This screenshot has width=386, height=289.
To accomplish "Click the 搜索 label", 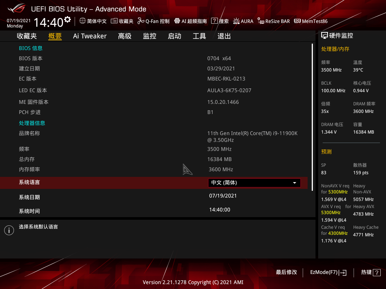I will [x=224, y=21].
